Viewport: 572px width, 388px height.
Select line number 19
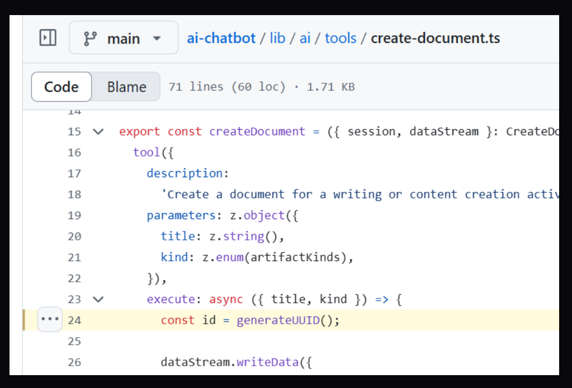pos(74,215)
